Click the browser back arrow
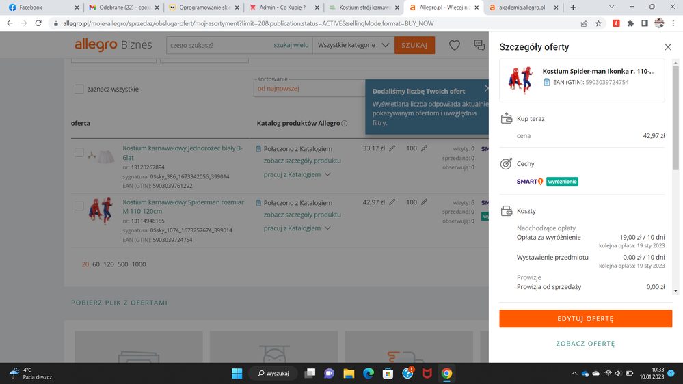 pyautogui.click(x=10, y=23)
